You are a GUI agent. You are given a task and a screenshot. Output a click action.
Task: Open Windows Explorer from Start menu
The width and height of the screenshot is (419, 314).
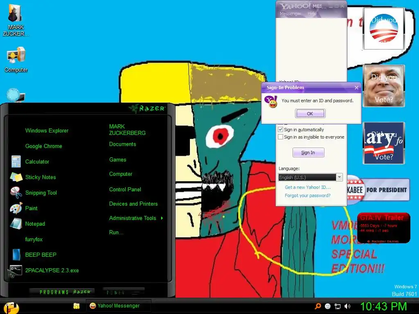(47, 130)
